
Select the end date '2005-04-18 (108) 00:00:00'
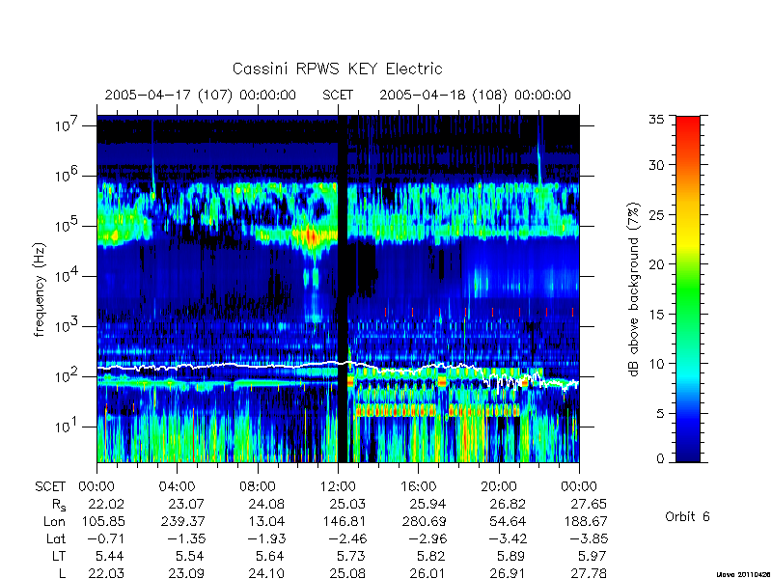pos(475,95)
